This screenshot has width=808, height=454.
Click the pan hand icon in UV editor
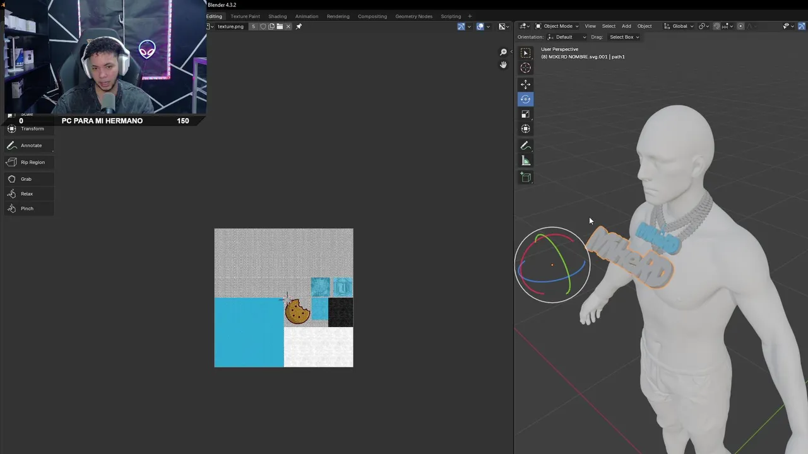tap(503, 65)
